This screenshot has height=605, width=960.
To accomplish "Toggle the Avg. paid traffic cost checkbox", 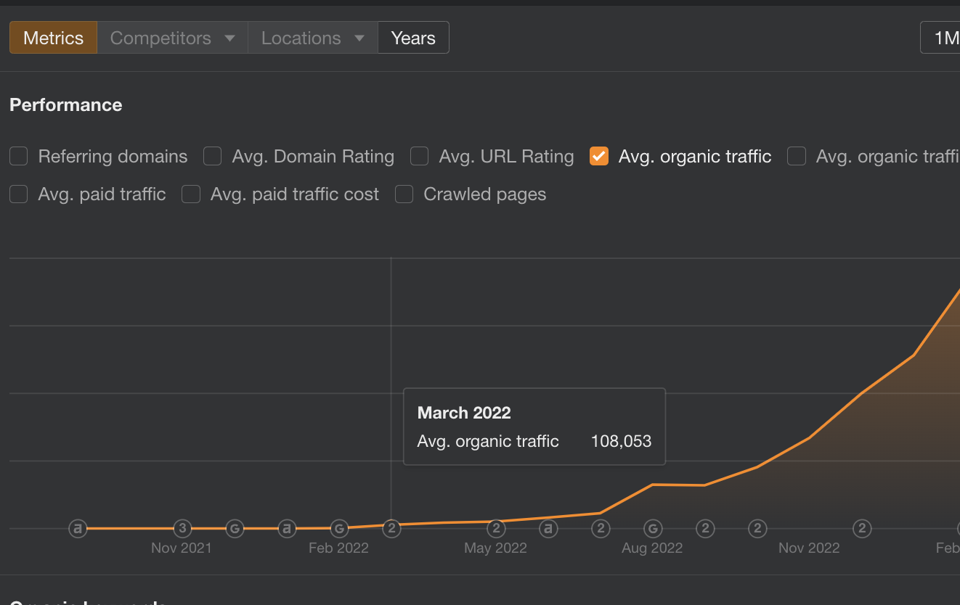I will 191,194.
